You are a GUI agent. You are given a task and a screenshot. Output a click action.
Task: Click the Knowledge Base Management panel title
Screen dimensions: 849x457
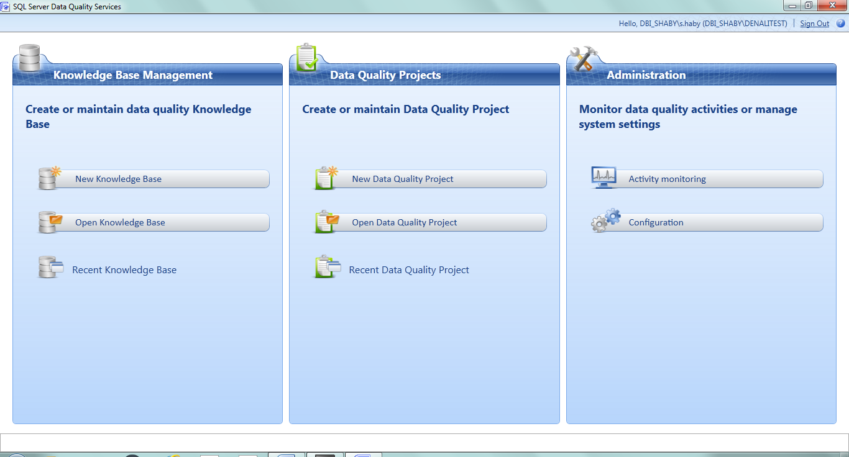point(133,75)
